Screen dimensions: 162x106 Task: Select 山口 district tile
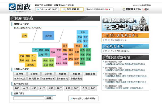[x=35, y=50]
